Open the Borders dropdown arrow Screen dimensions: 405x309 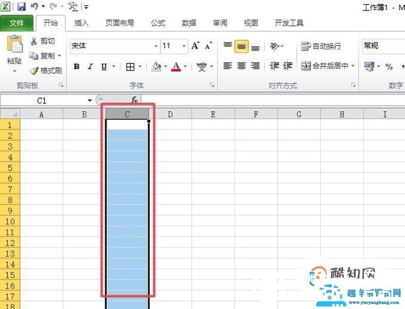coord(140,67)
